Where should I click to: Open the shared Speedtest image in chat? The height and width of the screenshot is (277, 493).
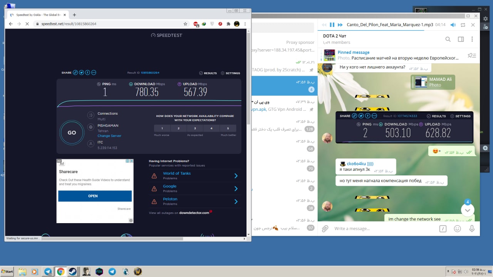pos(404,127)
